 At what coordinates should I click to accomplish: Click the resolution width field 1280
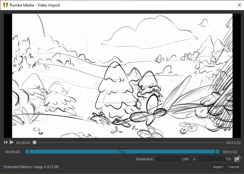[173, 159]
